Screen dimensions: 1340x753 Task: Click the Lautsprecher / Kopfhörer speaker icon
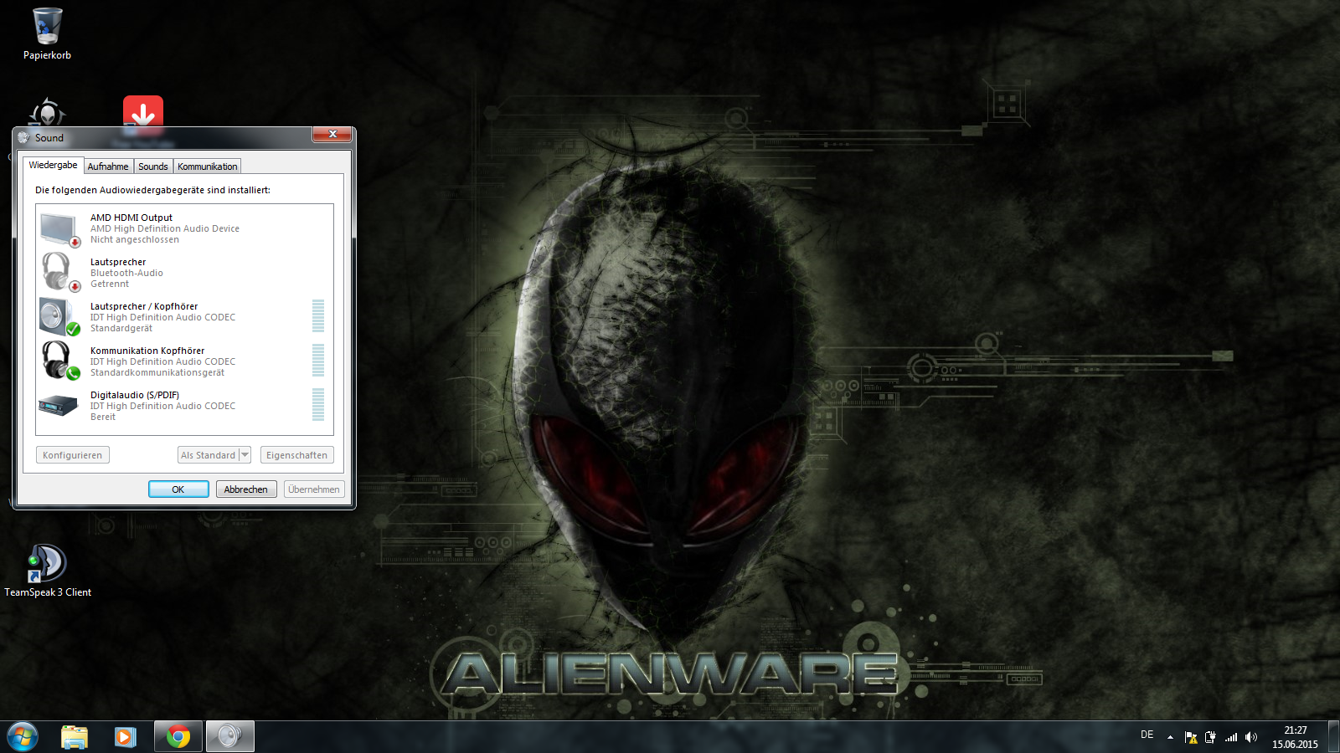click(59, 317)
